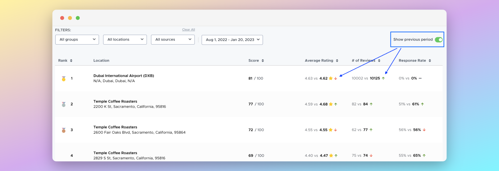Sort table by Rank column arrows
Image resolution: width=499 pixels, height=171 pixels.
click(71, 61)
